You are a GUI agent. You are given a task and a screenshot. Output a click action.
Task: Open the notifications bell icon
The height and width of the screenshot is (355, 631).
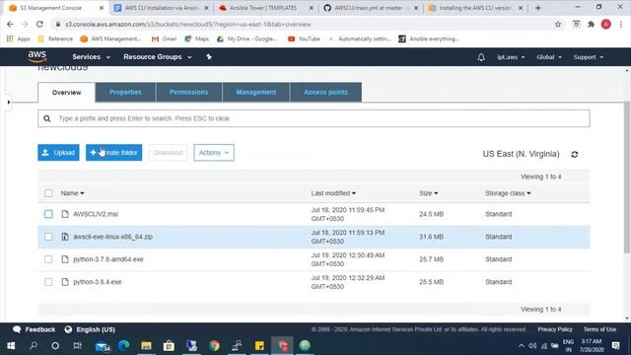(481, 57)
